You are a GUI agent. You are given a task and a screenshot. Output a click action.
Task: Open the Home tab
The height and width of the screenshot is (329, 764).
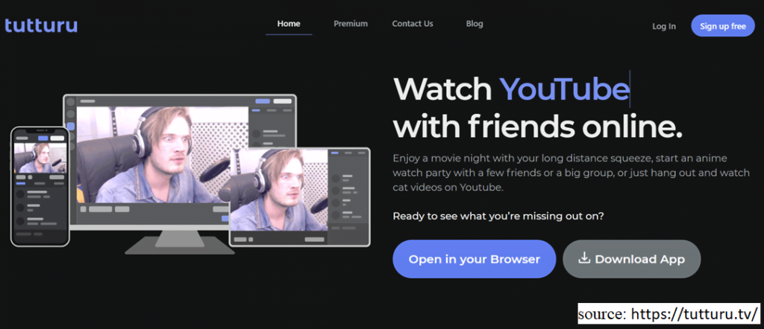point(289,23)
